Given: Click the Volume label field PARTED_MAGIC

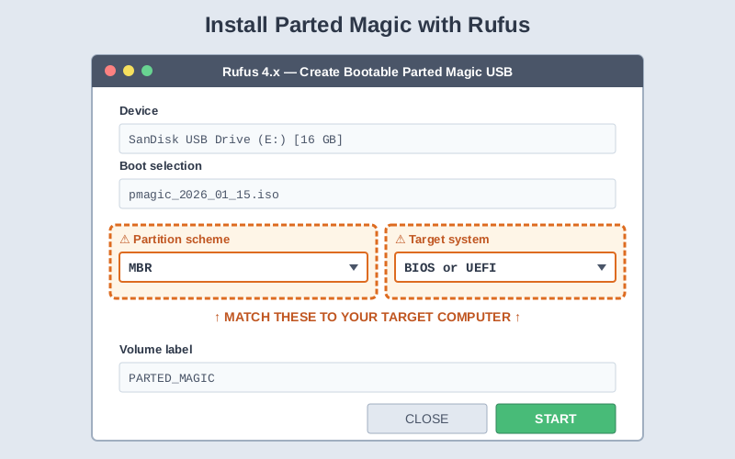Looking at the screenshot, I should click(x=367, y=377).
